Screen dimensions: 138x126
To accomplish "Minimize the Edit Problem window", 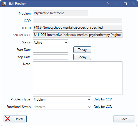I will 117,4.
